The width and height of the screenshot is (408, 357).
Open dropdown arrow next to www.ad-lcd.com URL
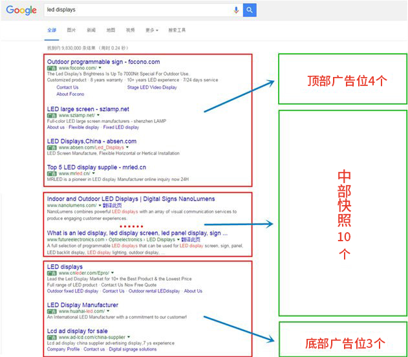(x=129, y=338)
